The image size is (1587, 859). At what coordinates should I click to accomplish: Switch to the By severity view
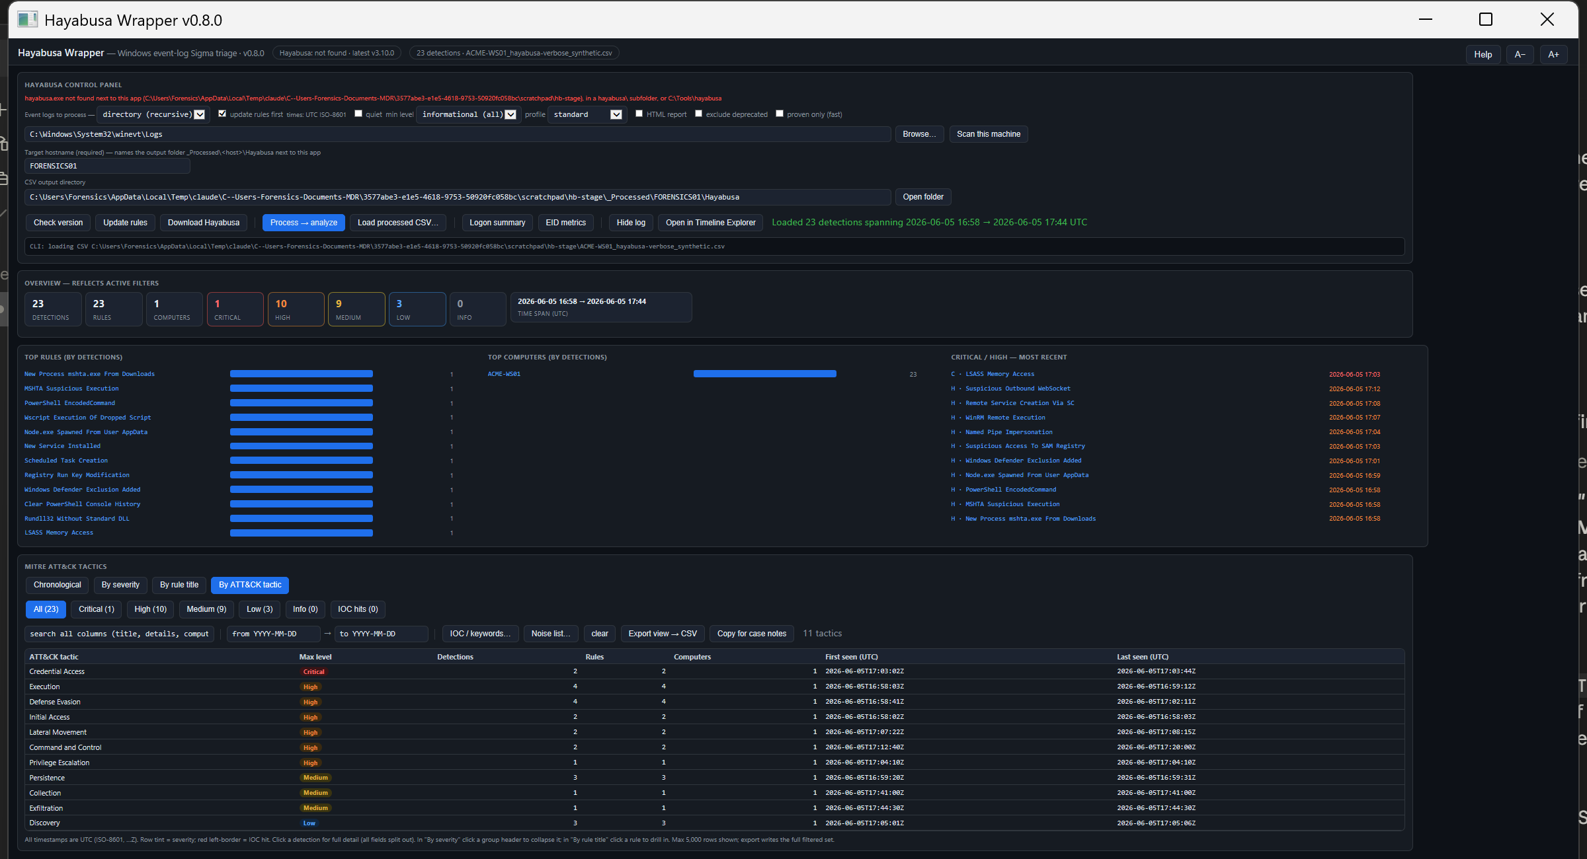point(120,585)
